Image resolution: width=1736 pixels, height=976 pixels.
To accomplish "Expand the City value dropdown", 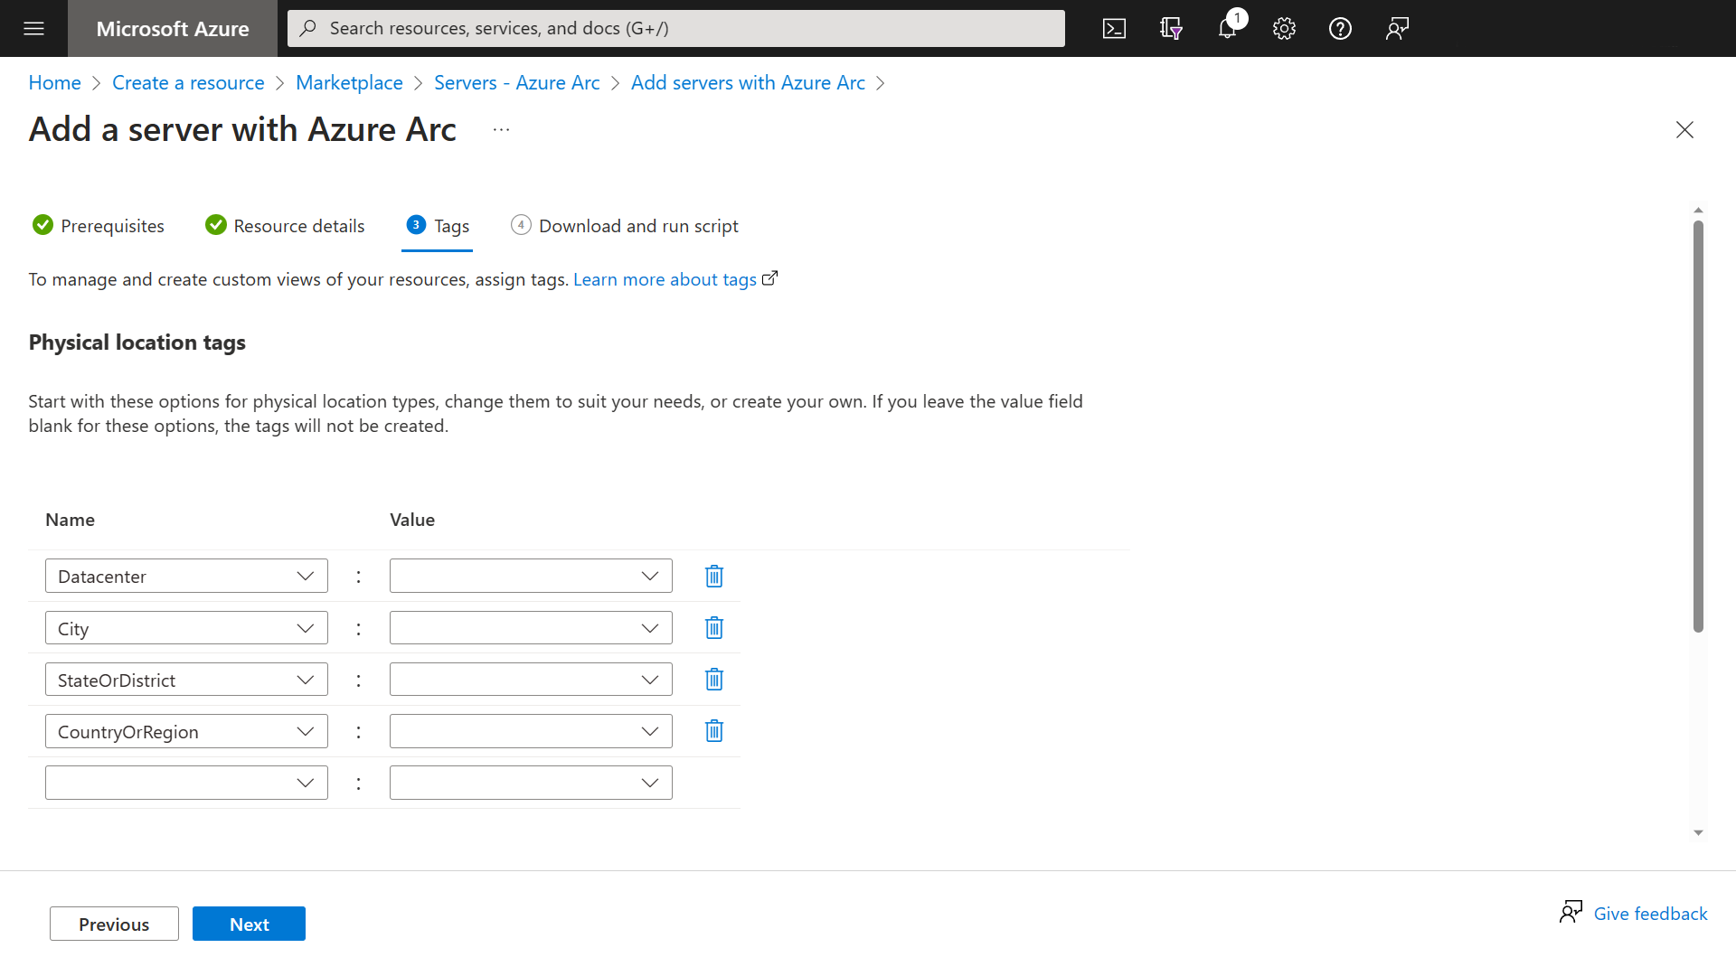I will pos(651,628).
